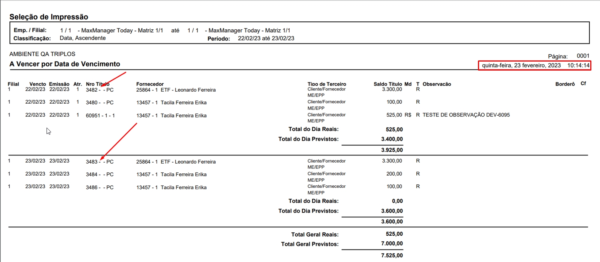Click the "Cf" column header

[x=583, y=83]
